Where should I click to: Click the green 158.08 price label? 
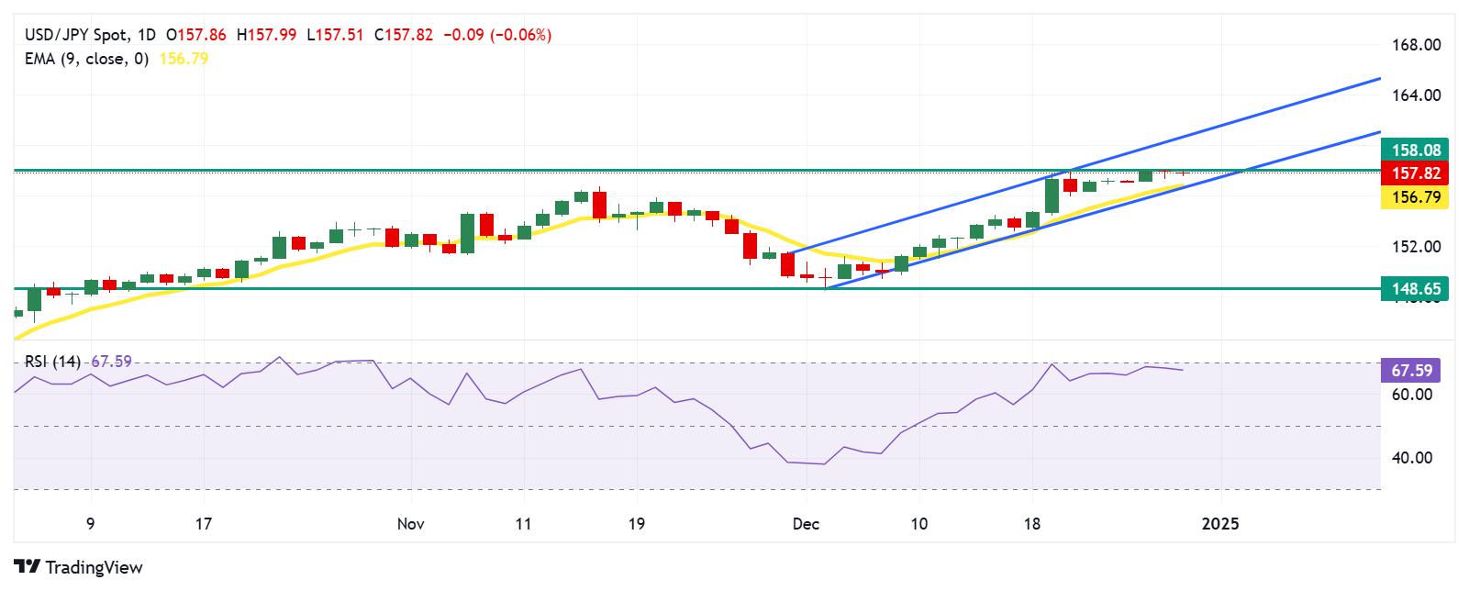[x=1417, y=150]
